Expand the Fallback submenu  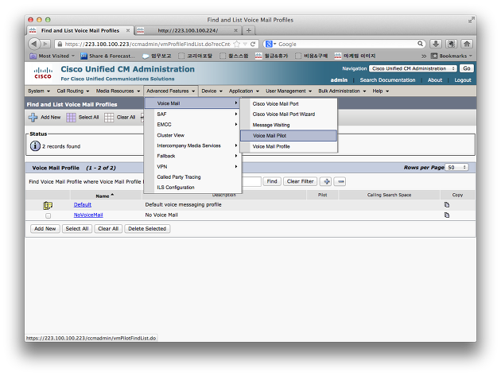[192, 157]
